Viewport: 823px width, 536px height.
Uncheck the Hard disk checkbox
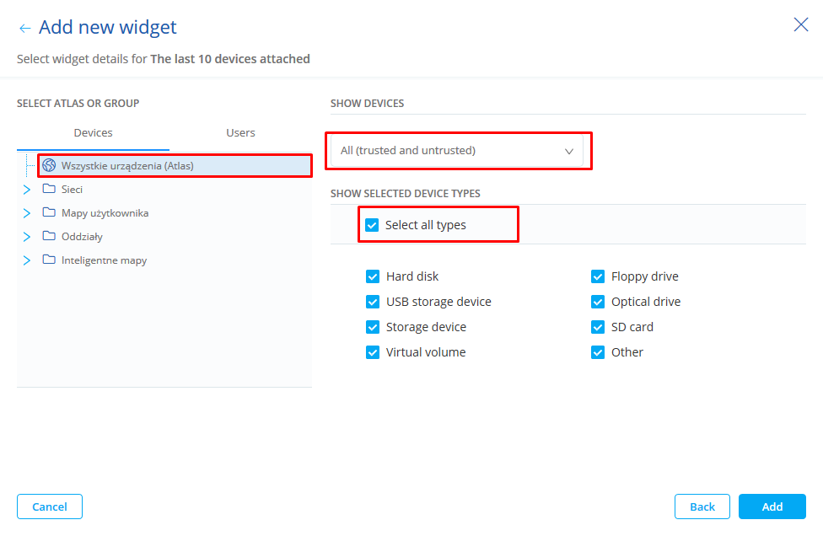(373, 276)
